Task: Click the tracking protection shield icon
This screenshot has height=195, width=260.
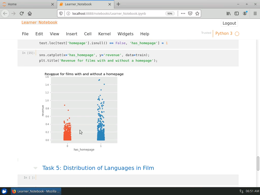Action: tap(61, 13)
